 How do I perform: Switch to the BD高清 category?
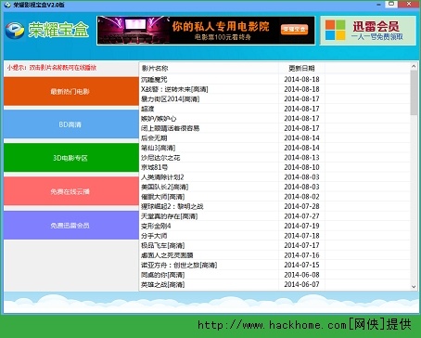[x=71, y=124]
